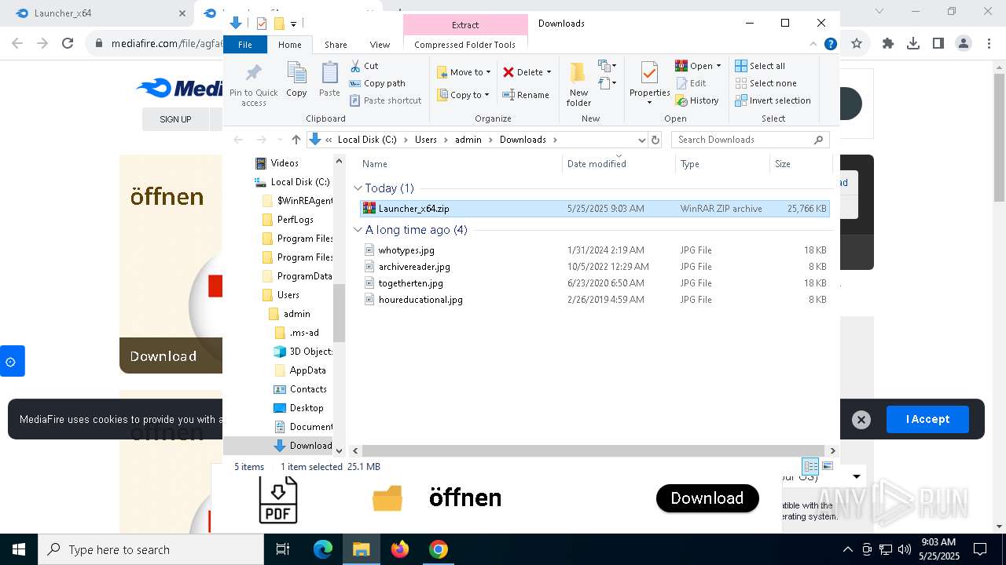Screen dimensions: 1006x565
Task: Refresh the Downloads folder view
Action: tap(655, 140)
